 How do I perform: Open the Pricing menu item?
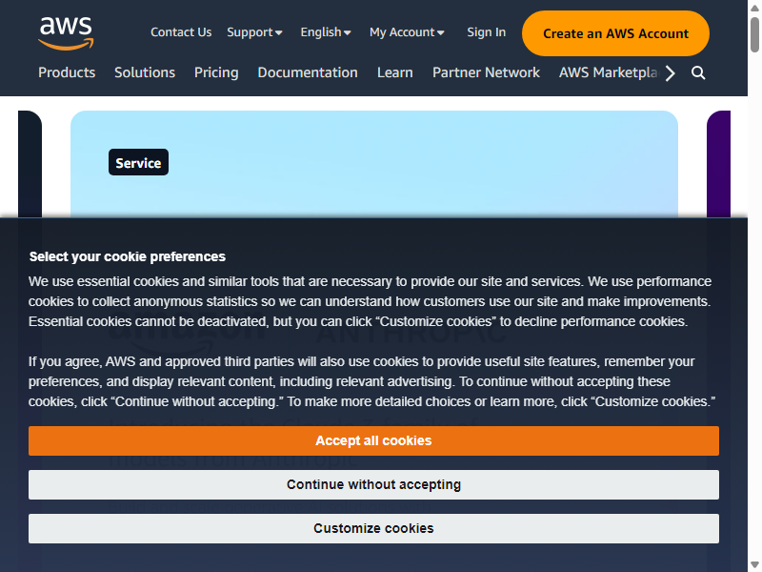216,72
